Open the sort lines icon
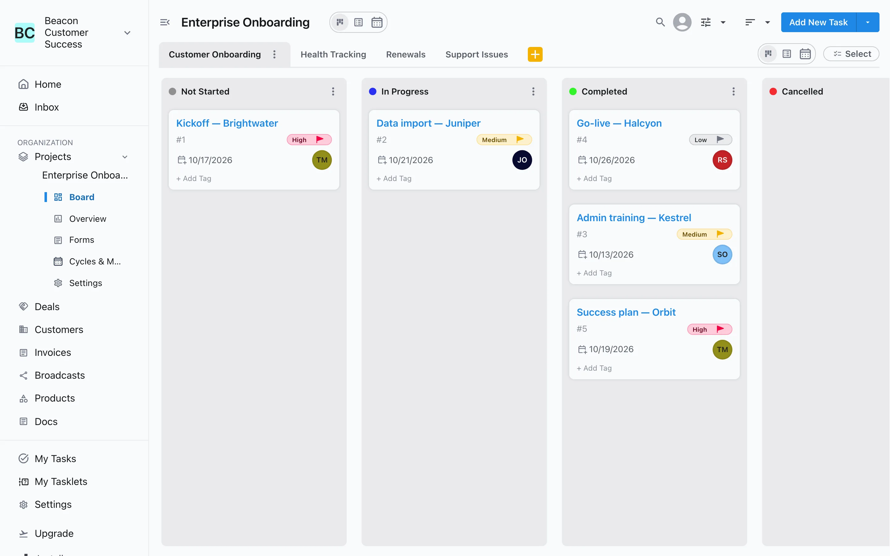The height and width of the screenshot is (556, 890). pyautogui.click(x=750, y=23)
